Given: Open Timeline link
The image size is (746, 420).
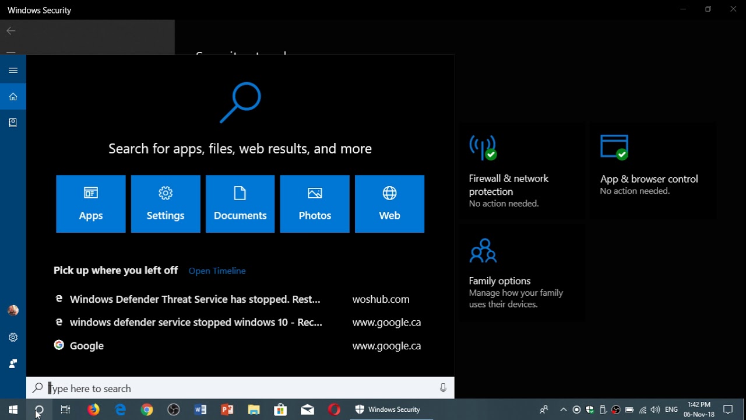Looking at the screenshot, I should click(217, 271).
